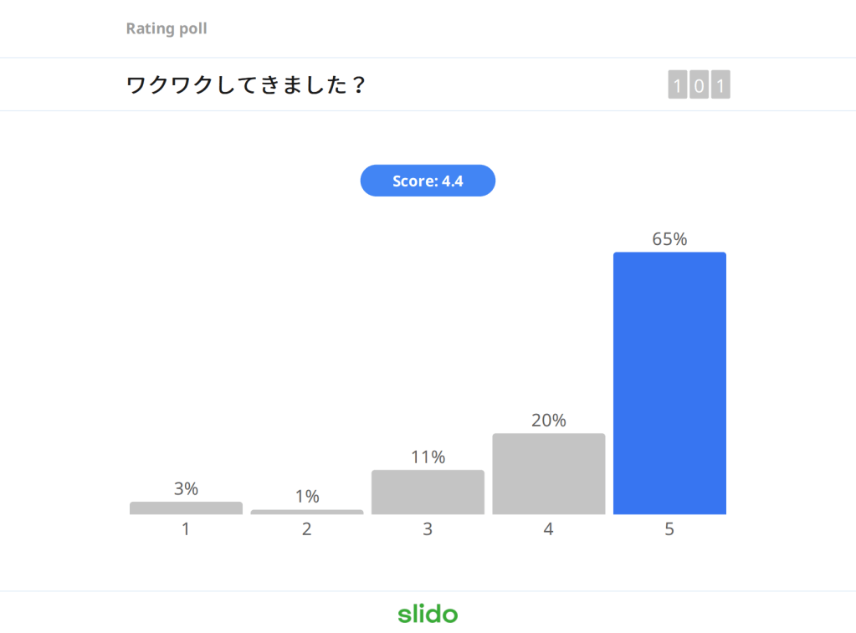
Task: Click the ワクワクしてきました？ question title
Action: (x=246, y=85)
